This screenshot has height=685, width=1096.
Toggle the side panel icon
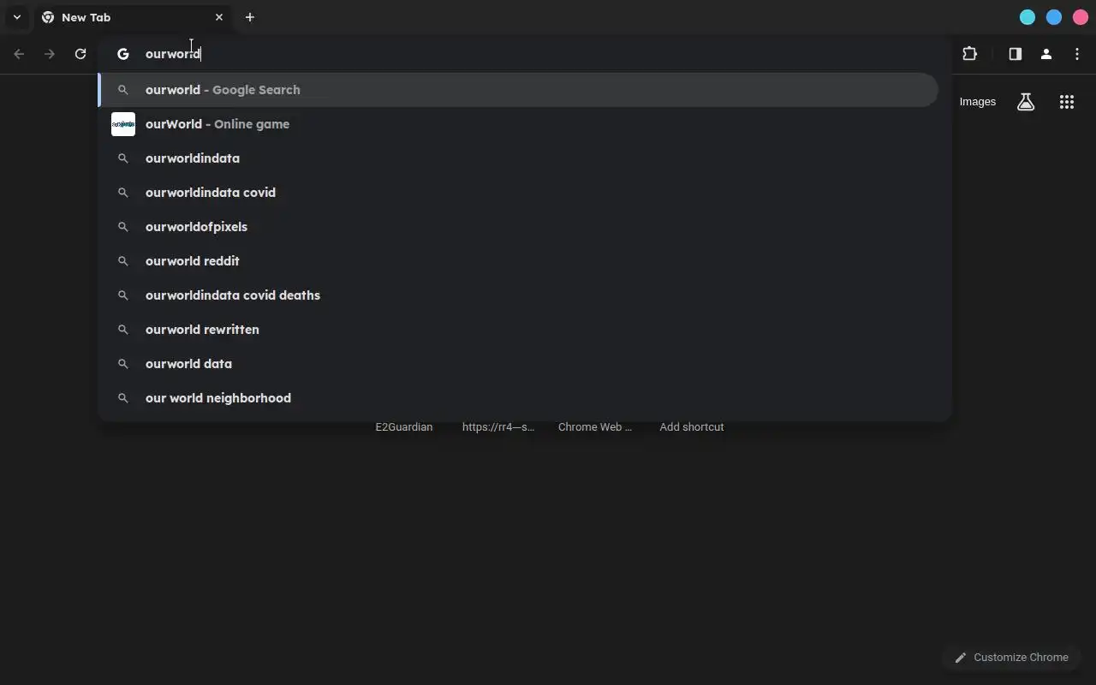point(1016,54)
